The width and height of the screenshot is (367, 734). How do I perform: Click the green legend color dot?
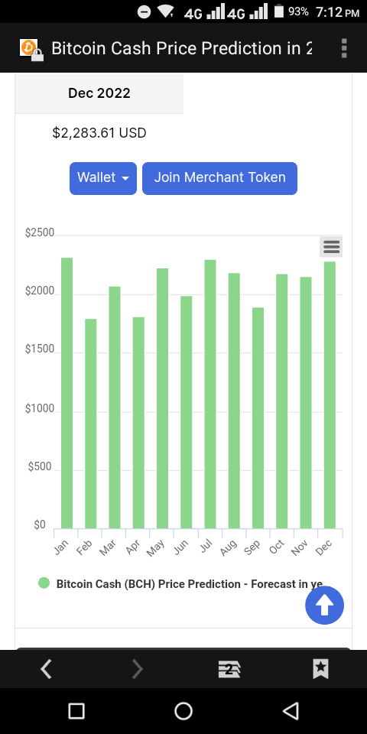[44, 583]
